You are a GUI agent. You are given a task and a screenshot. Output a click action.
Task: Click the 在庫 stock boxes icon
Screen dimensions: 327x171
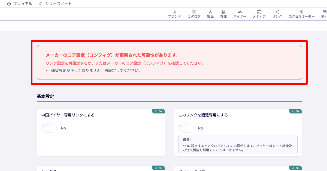[223, 12]
